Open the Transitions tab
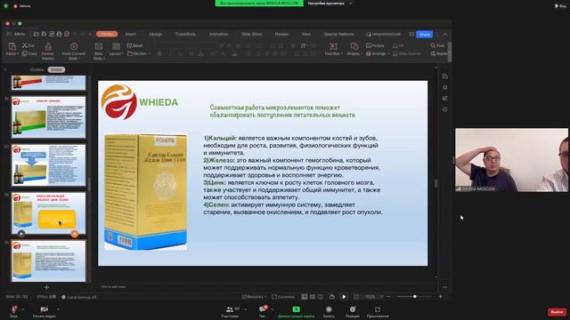Image resolution: width=570 pixels, height=320 pixels. tap(185, 34)
